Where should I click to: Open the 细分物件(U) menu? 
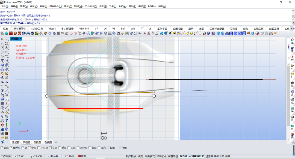[x=55, y=6]
